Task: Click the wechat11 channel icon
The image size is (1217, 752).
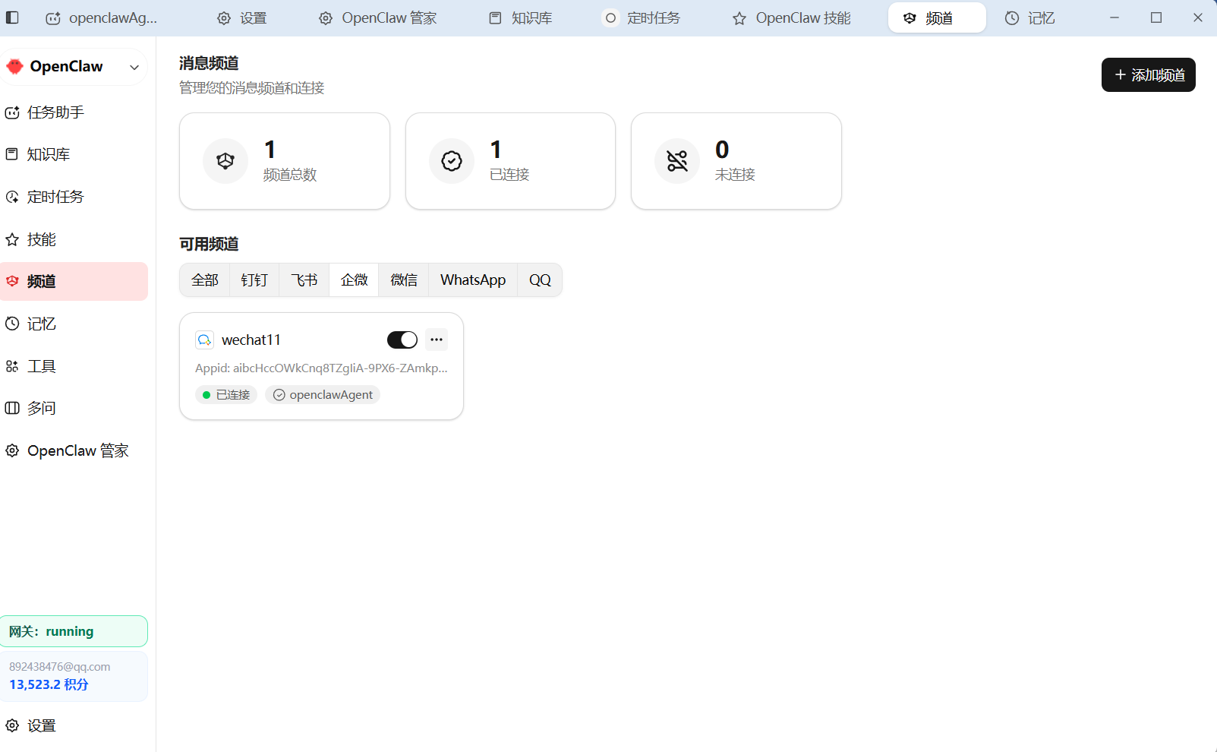Action: [204, 340]
